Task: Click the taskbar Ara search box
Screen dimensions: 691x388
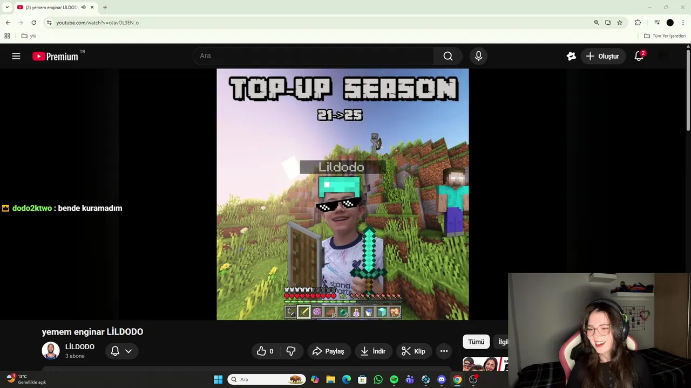Action: coord(267,379)
